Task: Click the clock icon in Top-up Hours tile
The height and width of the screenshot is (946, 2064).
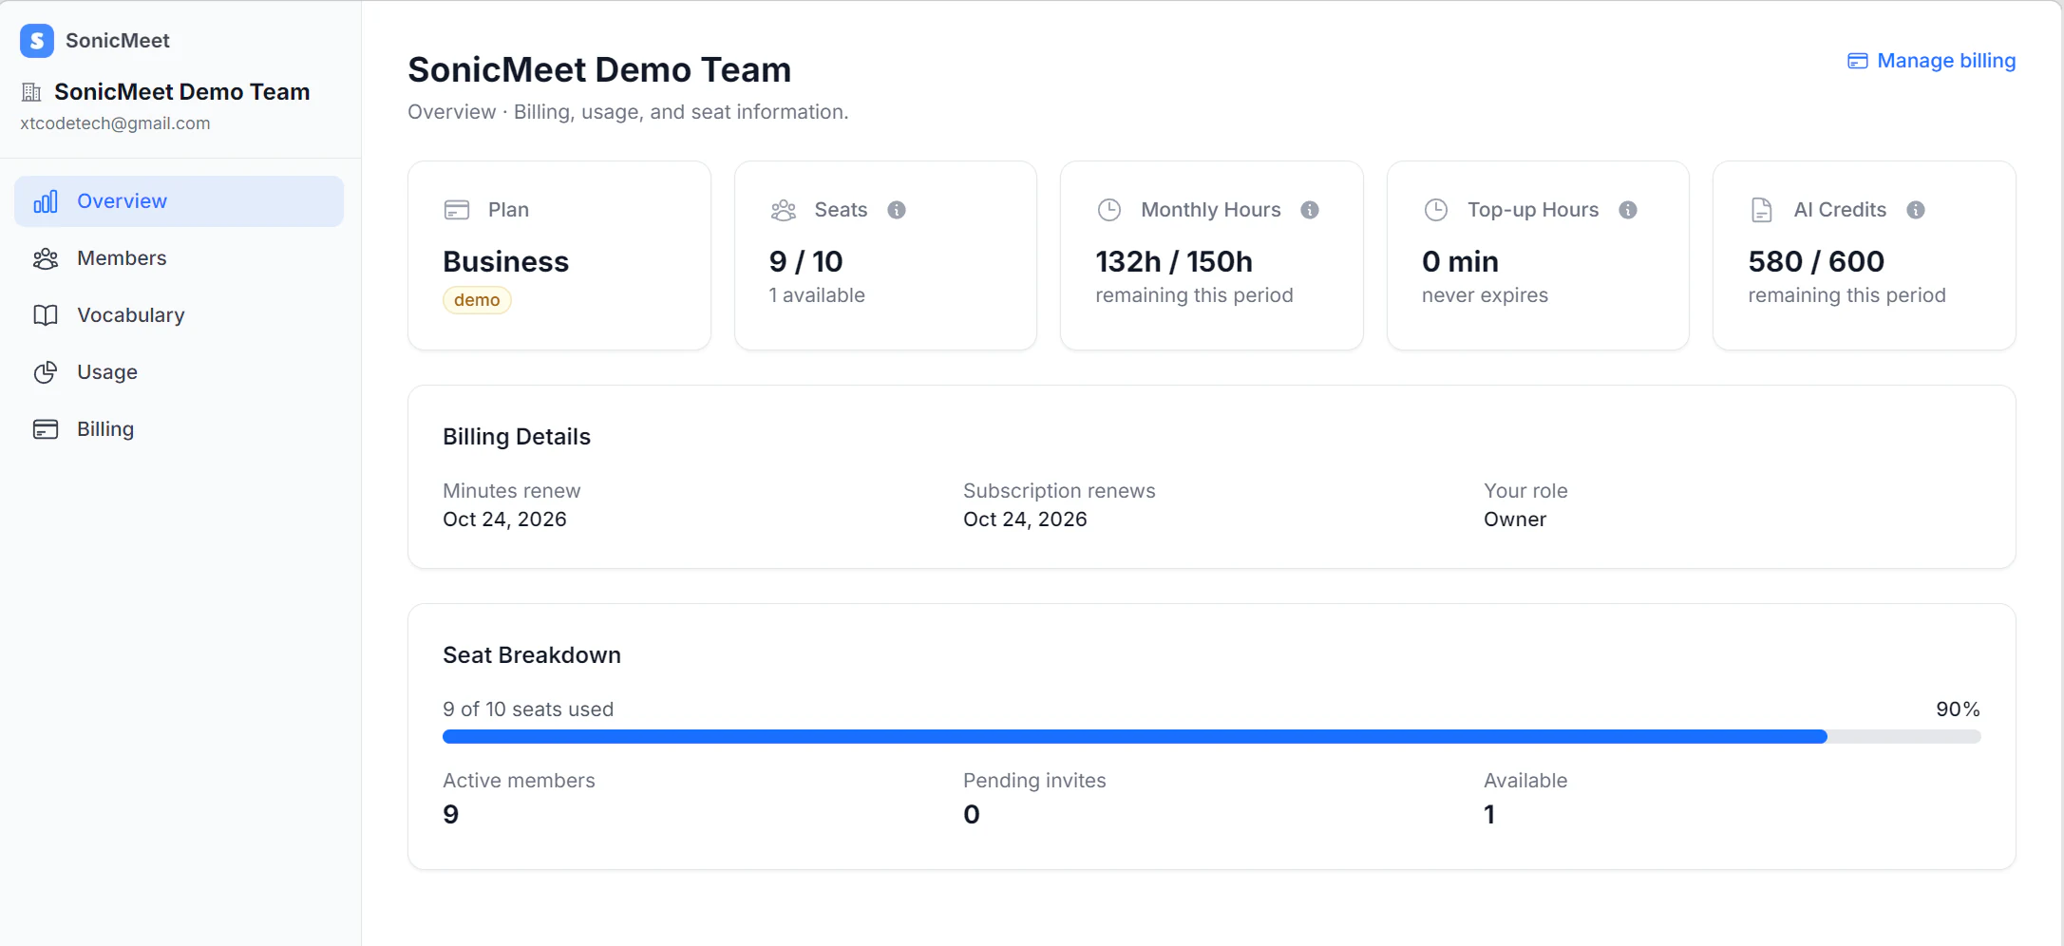Action: coord(1436,210)
